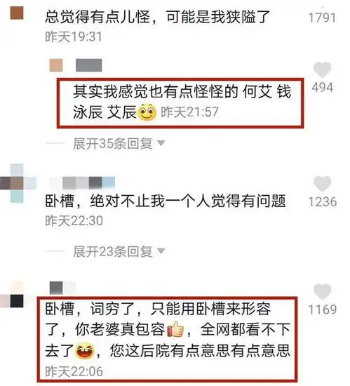
Task: Click the arrow next to 展开35条回复
Action: point(161,142)
